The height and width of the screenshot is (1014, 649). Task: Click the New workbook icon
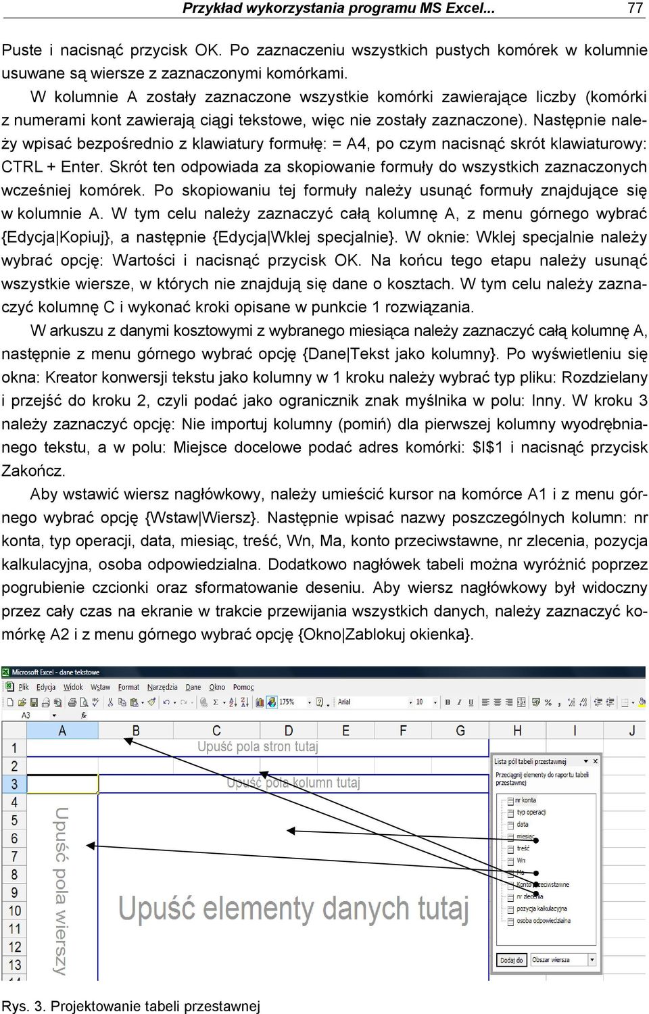click(10, 702)
